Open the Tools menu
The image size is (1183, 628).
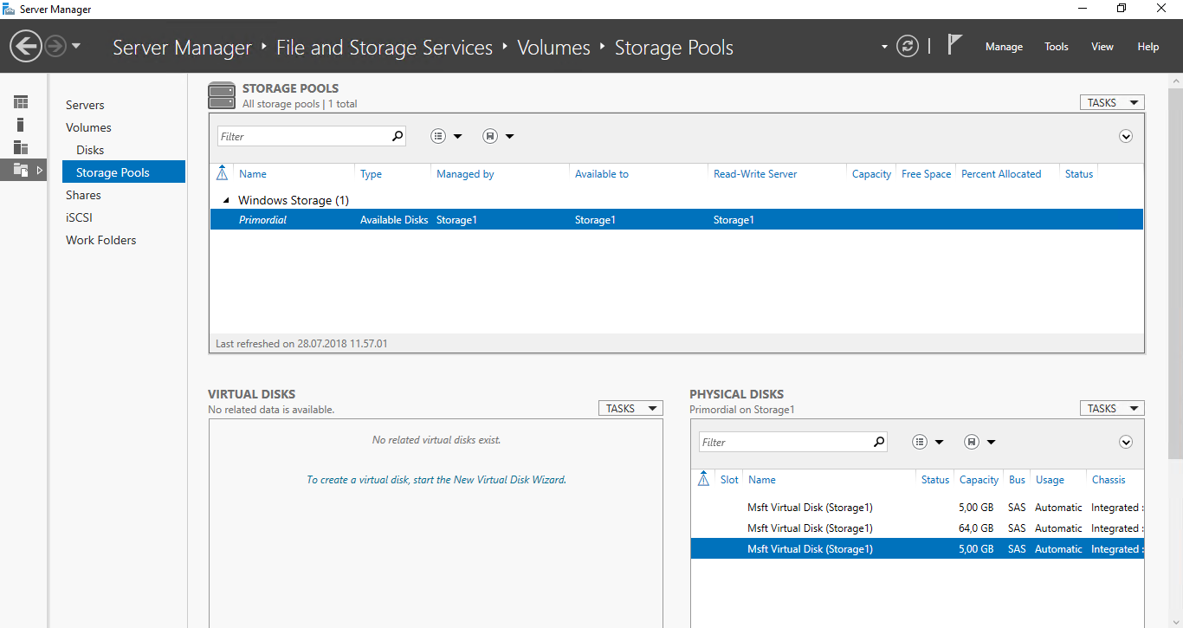pyautogui.click(x=1056, y=47)
